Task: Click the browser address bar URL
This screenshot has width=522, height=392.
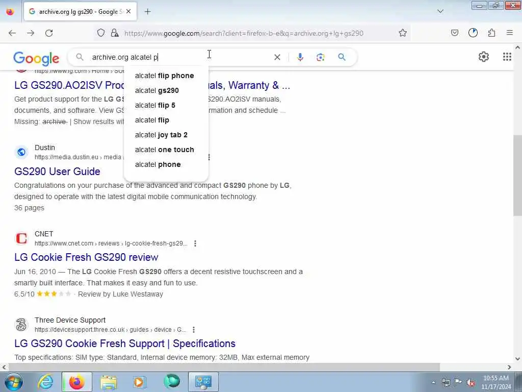Action: tap(244, 33)
